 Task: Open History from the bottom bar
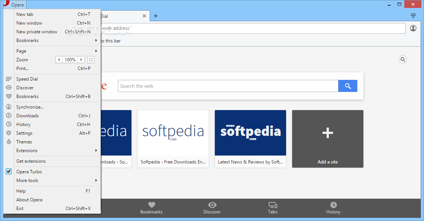coord(333,208)
